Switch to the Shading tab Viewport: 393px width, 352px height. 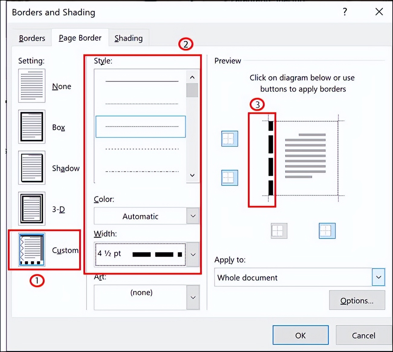(x=128, y=38)
